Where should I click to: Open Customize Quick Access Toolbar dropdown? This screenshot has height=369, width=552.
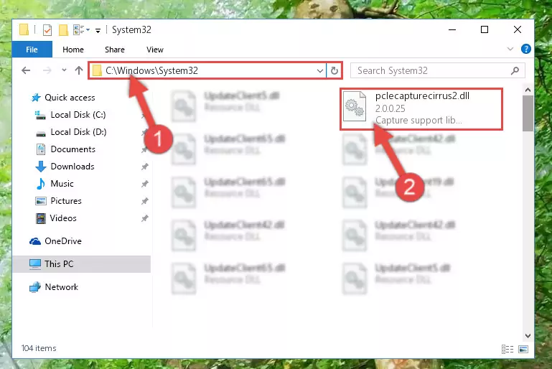tap(98, 31)
